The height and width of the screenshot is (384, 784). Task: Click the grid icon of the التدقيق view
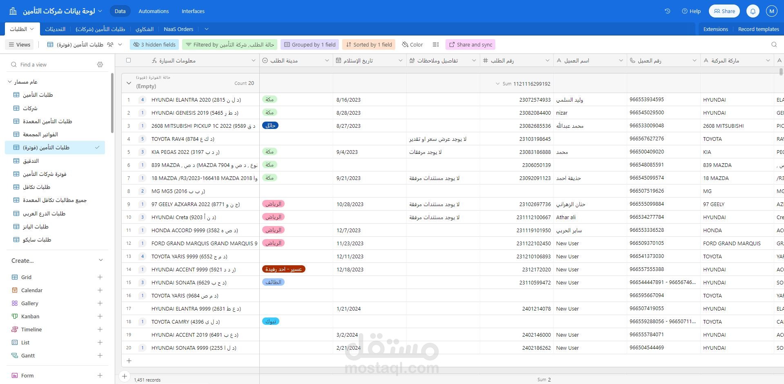tap(16, 161)
